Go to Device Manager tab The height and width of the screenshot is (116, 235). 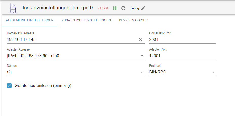click(x=133, y=20)
